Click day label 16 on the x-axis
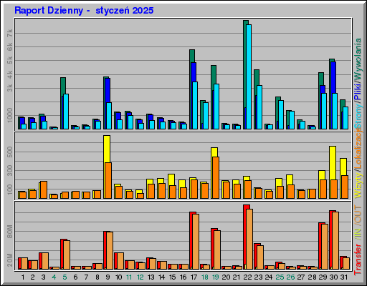 (183, 277)
